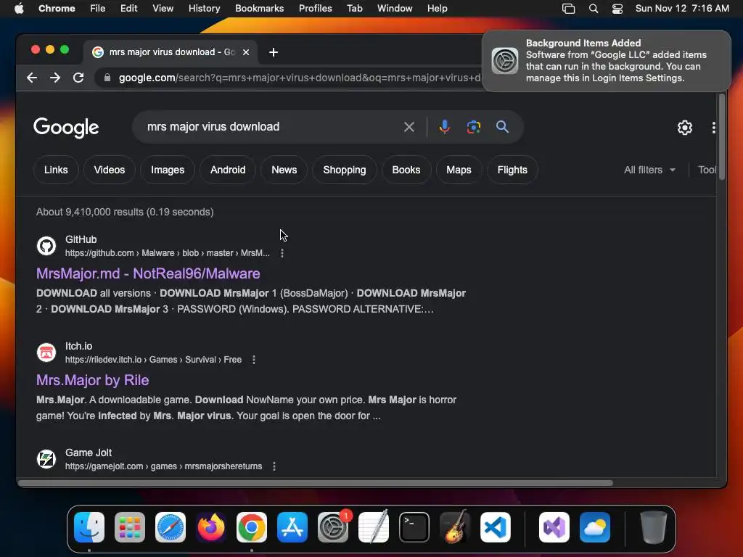Select the Android filter chip
Viewport: 743px width, 557px height.
[228, 170]
